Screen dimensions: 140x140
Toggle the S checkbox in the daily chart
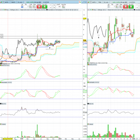[x=136, y=8]
